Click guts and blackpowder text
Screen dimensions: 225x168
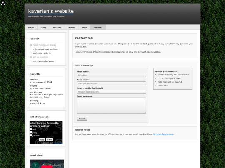pyautogui.click(x=40, y=88)
